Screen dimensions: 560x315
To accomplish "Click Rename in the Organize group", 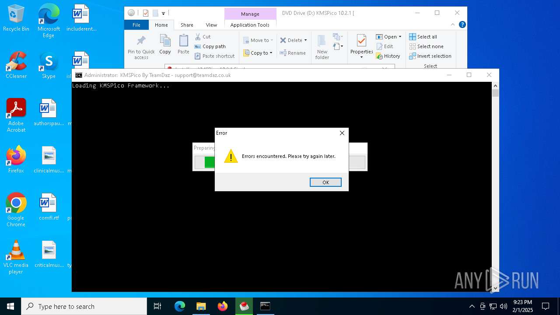I will tap(293, 53).
